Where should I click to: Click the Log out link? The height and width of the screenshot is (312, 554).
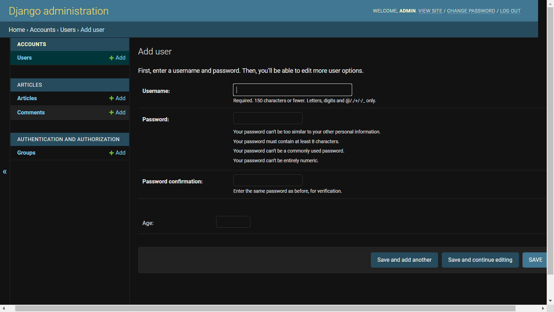pyautogui.click(x=510, y=11)
